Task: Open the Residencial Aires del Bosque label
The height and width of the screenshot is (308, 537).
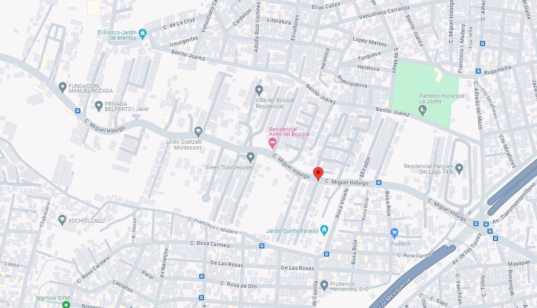Action: point(289,132)
